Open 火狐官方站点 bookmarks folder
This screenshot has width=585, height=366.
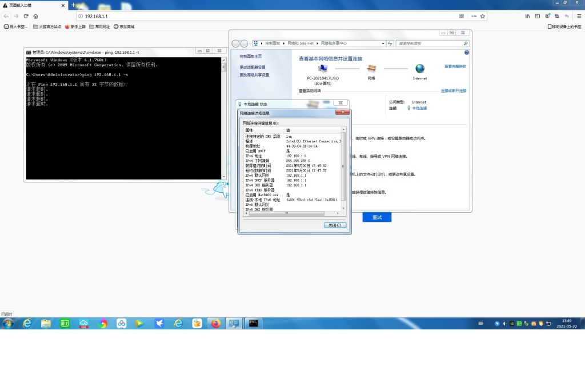tap(47, 26)
